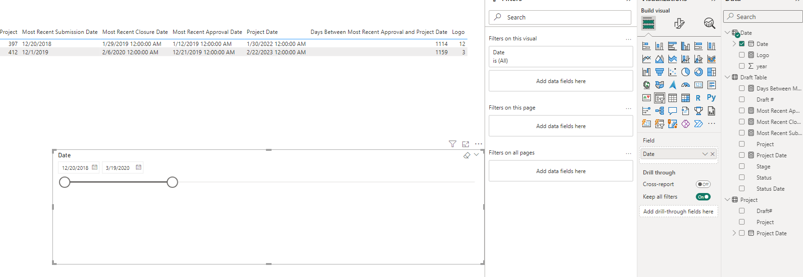The image size is (803, 277).
Task: Open the Date field well dropdown
Action: pyautogui.click(x=705, y=154)
